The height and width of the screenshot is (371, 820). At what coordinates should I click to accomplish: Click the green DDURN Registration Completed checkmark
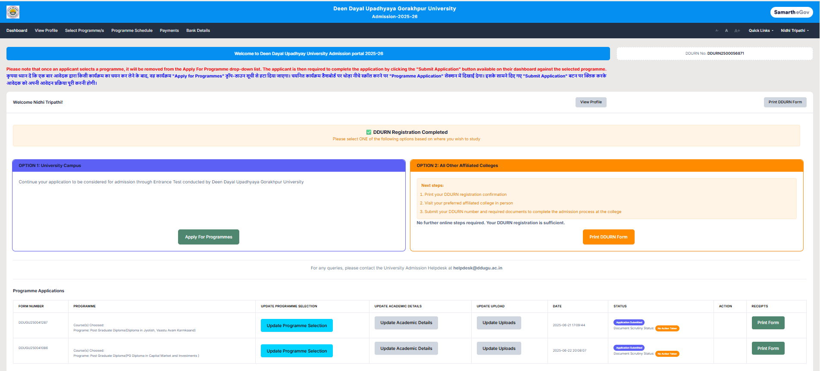pyautogui.click(x=369, y=132)
